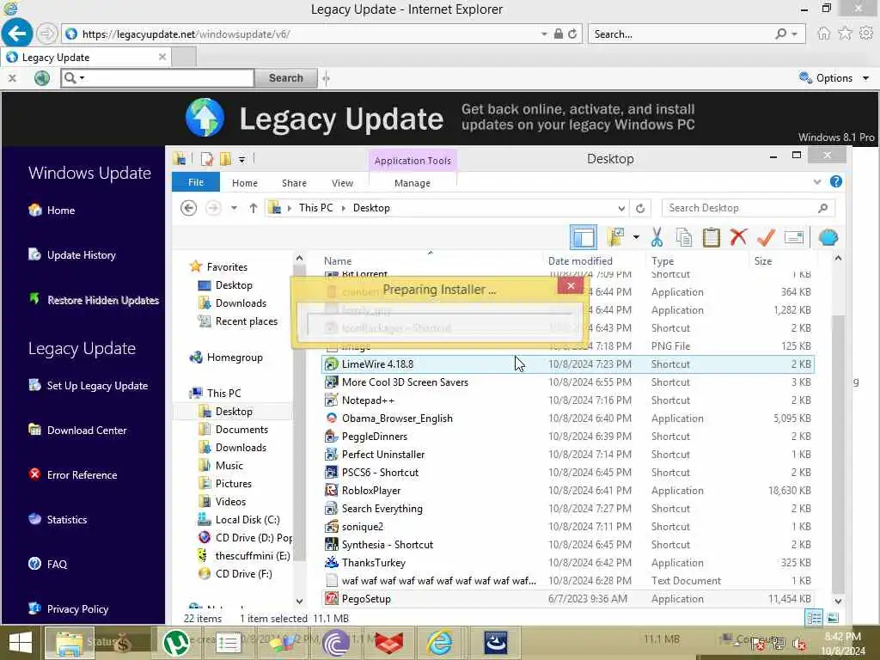Close the Preparing Installer dialog

571,285
